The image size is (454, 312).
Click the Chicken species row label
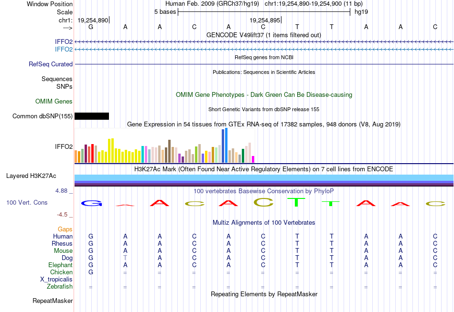click(61, 272)
